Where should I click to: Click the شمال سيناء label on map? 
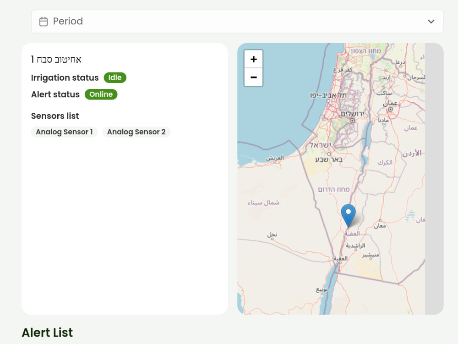click(263, 202)
